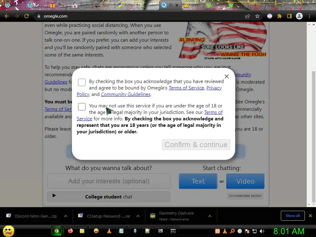Open Privacy Policy link in the dialog
The height and width of the screenshot is (237, 316).
pyautogui.click(x=214, y=88)
